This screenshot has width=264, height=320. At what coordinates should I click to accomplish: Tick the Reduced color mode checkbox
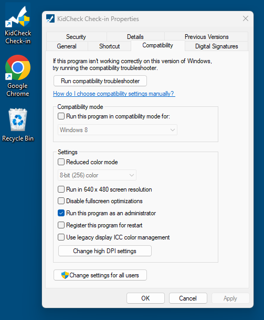[x=61, y=162]
